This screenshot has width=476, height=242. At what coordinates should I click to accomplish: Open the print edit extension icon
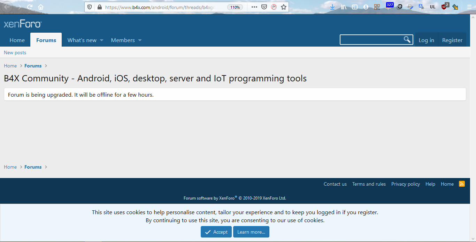410,7
